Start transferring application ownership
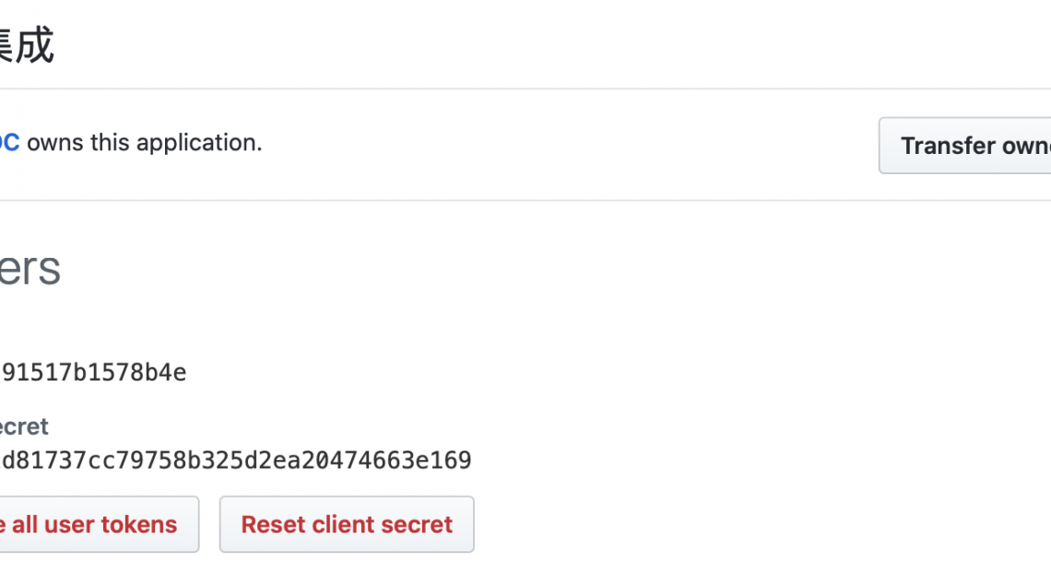Image resolution: width=1051 pixels, height=575 pixels. pyautogui.click(x=968, y=146)
